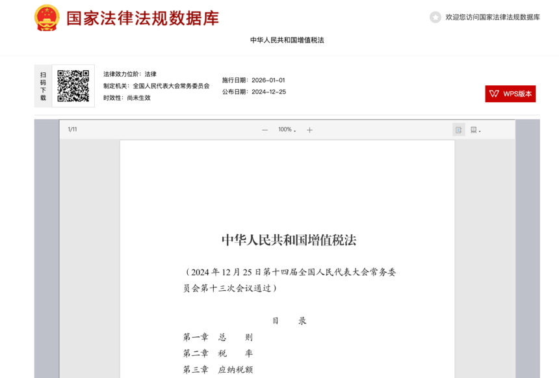Click the 中华人民共和国增值税法 page header title

[287, 40]
